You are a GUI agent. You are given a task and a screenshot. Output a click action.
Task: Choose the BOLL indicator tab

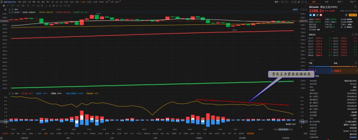pyautogui.click(x=24, y=133)
